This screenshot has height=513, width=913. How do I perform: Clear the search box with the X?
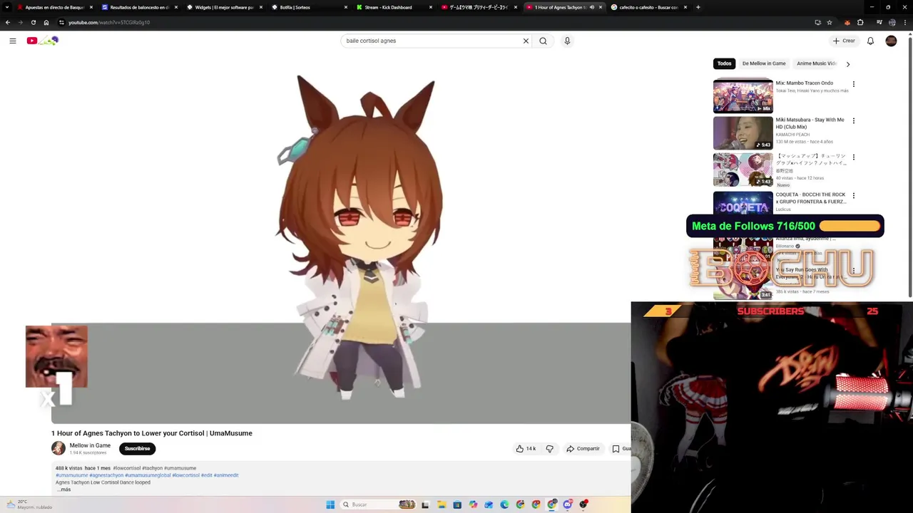coord(526,41)
